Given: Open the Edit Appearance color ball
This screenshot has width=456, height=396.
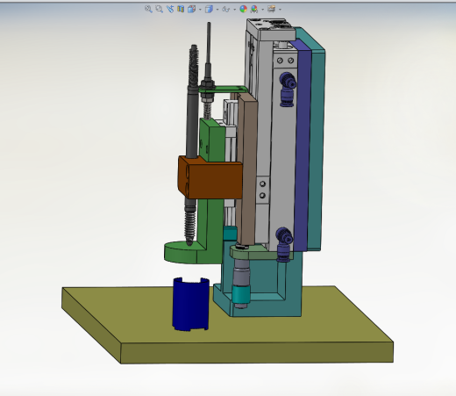Looking at the screenshot, I should tap(243, 9).
